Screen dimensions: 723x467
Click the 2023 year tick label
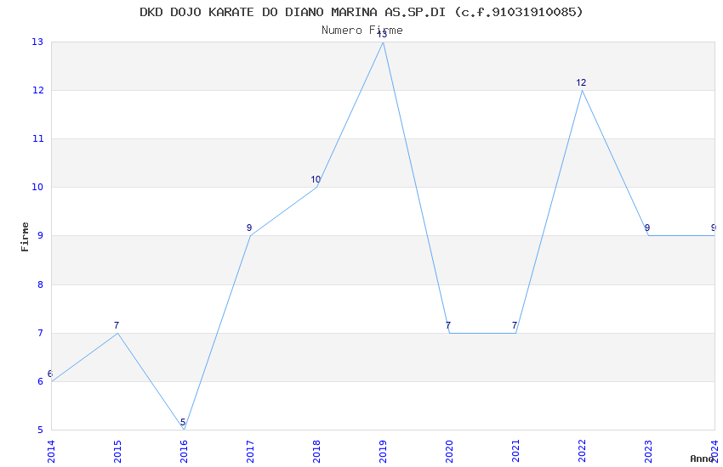pos(649,452)
